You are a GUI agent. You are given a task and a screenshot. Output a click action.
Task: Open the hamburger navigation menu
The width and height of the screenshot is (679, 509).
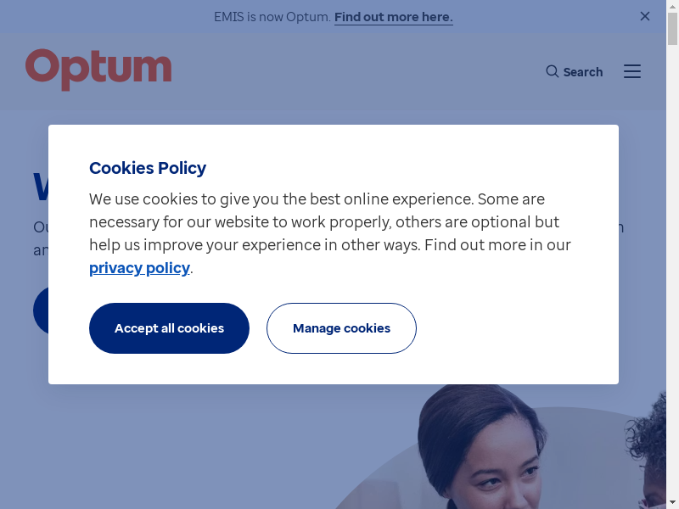tap(632, 71)
